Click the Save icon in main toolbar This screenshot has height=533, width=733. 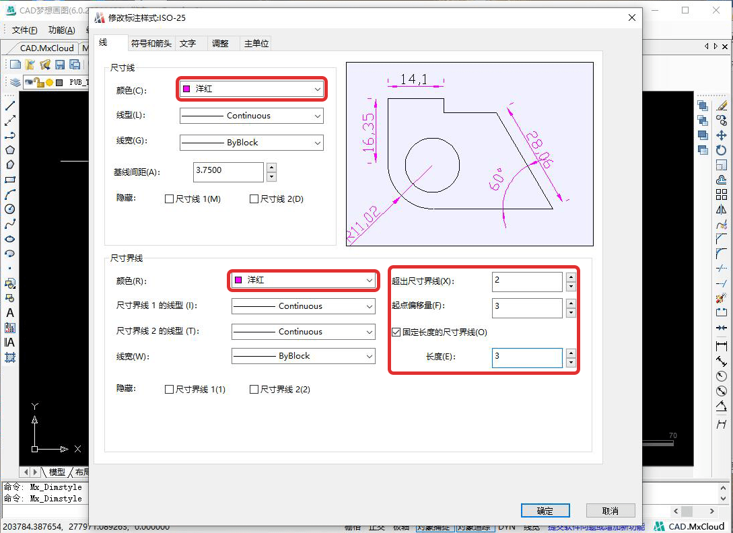pos(60,65)
